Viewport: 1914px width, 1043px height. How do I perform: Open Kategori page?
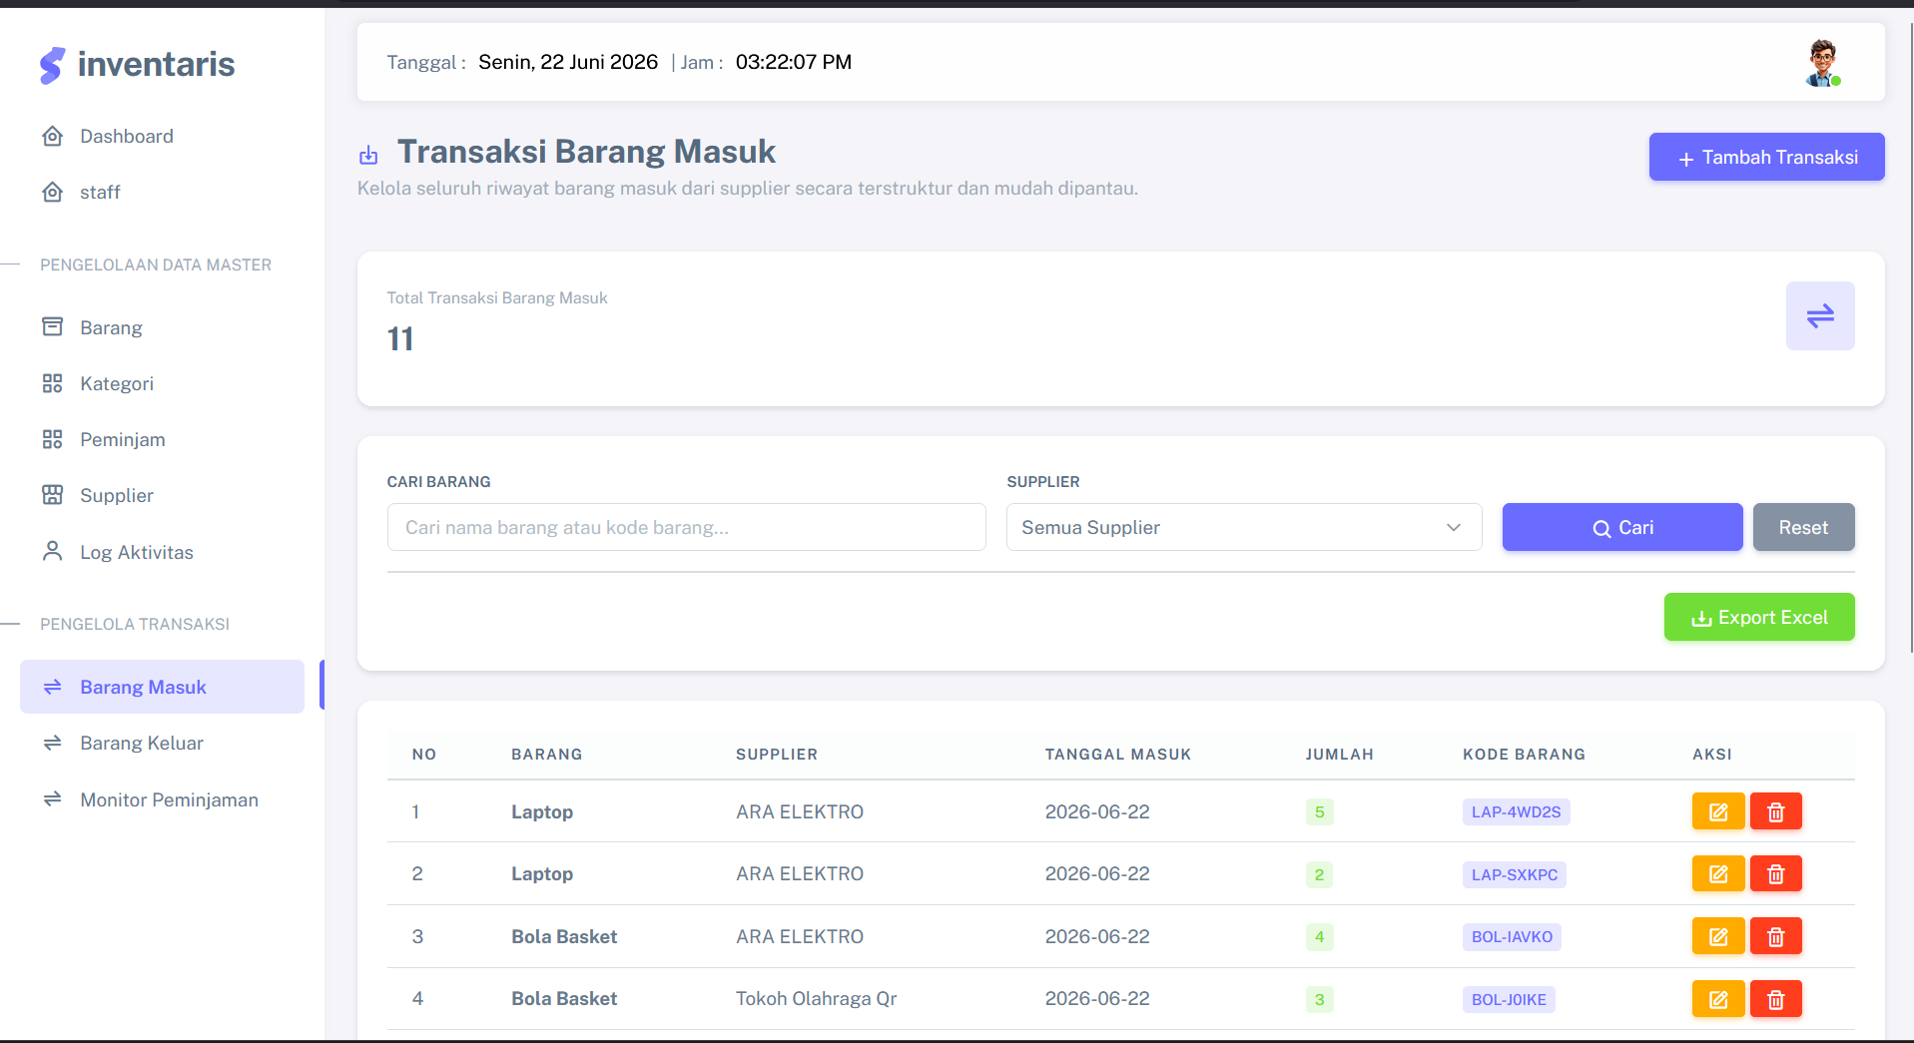click(x=162, y=383)
